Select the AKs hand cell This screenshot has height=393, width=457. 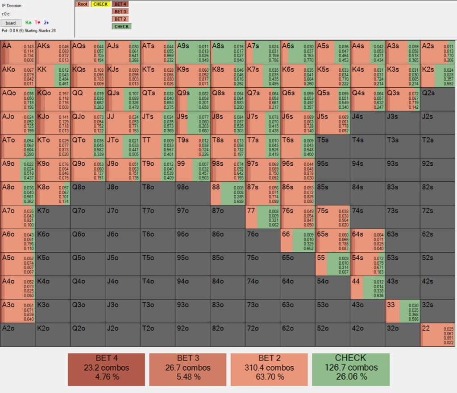coord(53,52)
